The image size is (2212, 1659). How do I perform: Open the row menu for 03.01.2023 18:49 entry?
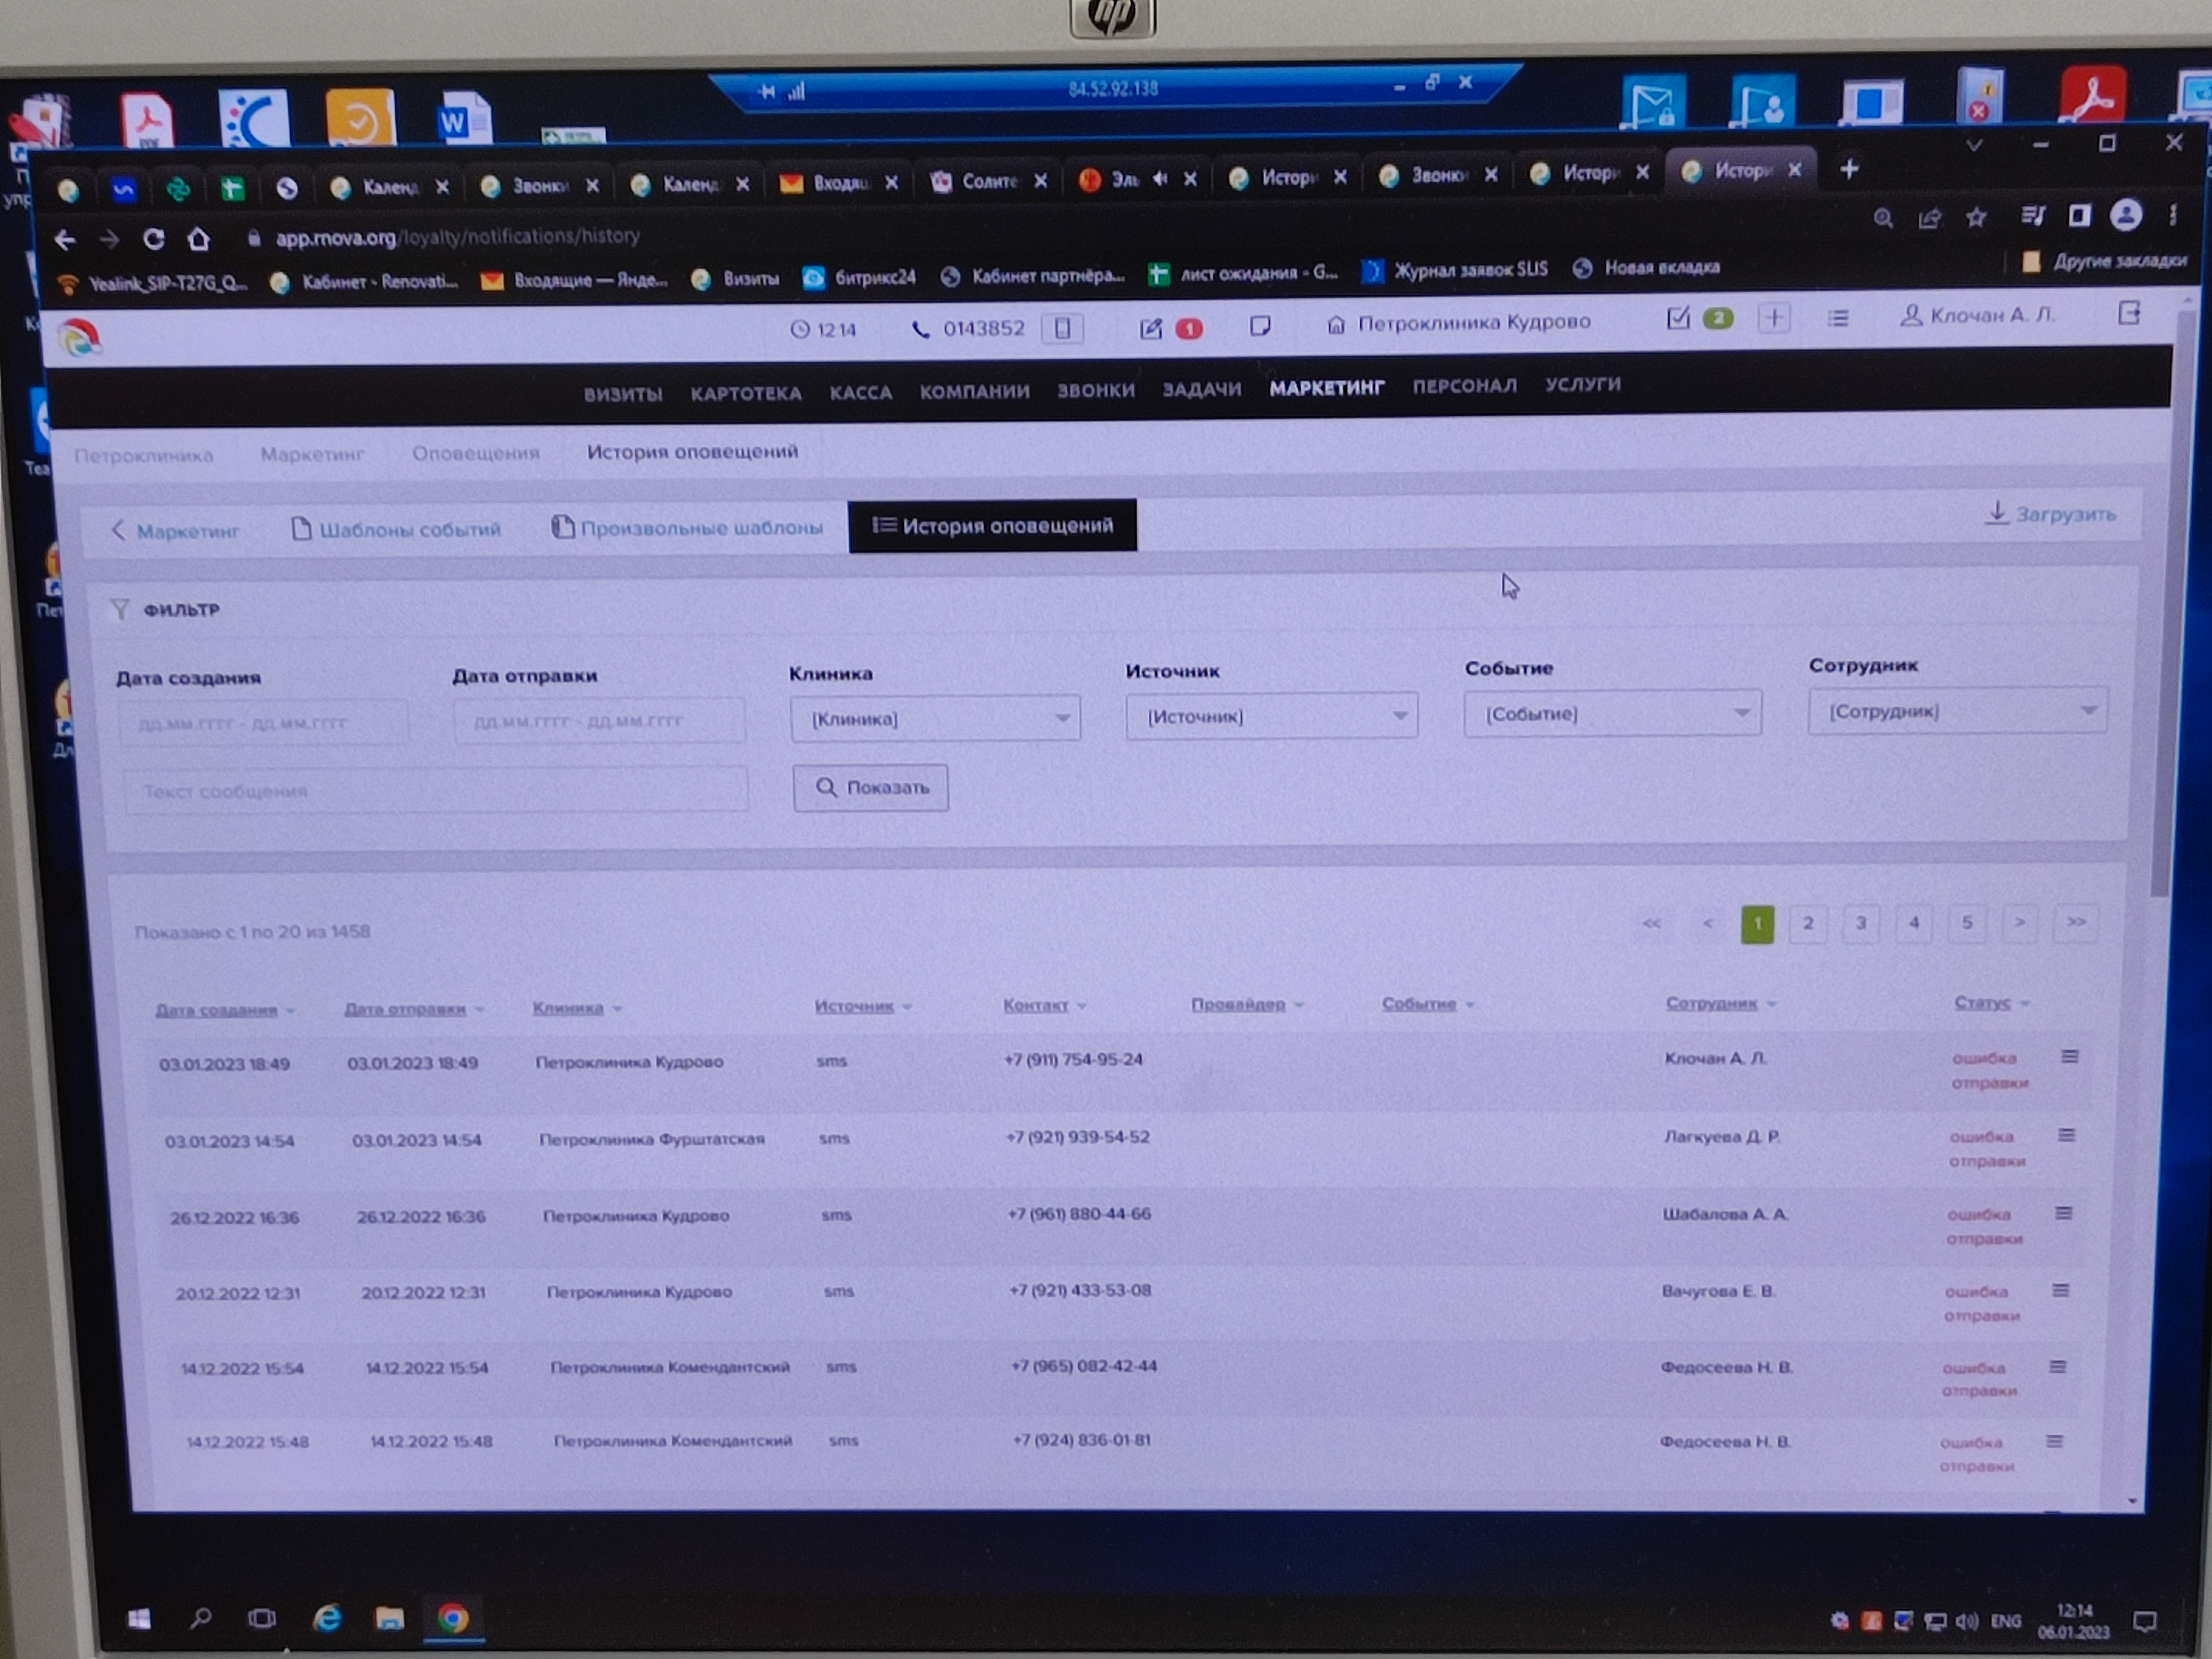coord(2069,1057)
